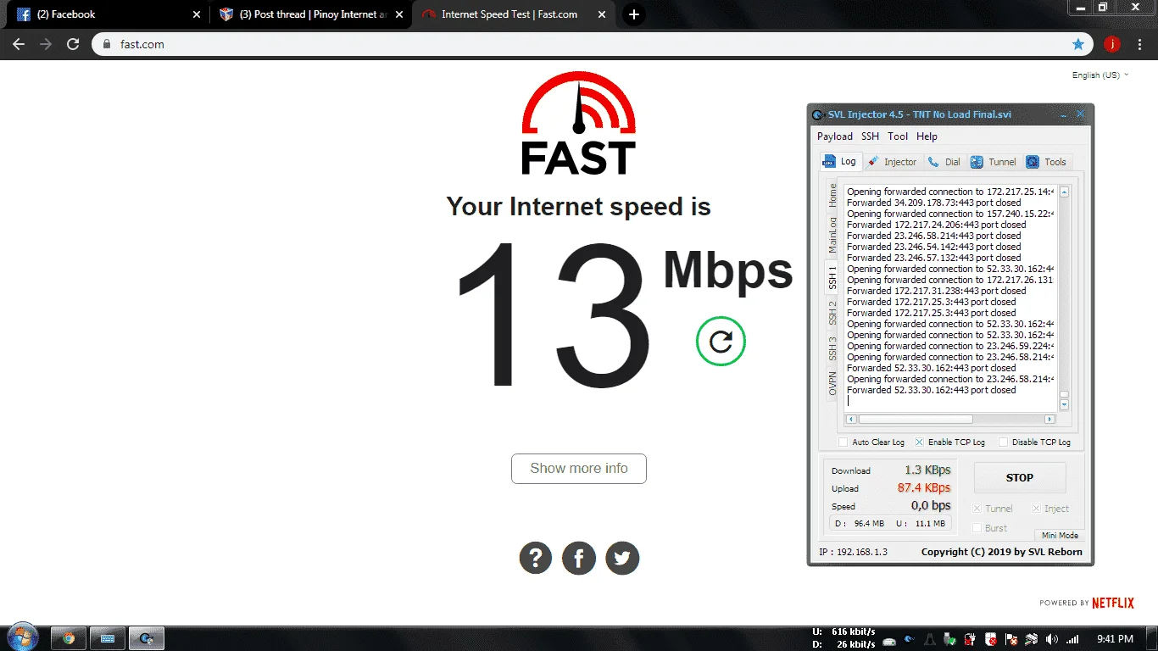View site info via the padlock icon

107,44
